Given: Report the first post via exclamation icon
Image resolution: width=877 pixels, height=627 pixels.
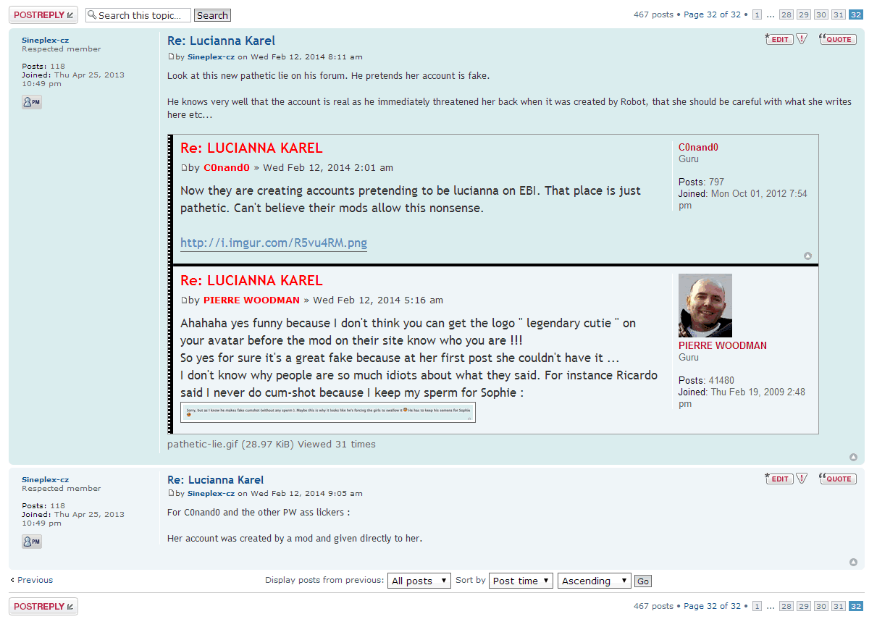Looking at the screenshot, I should coord(802,39).
